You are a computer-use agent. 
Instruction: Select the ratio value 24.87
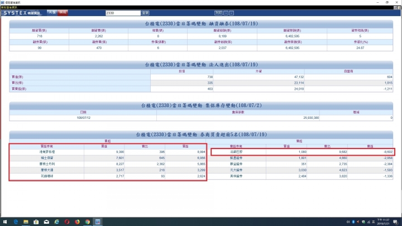(360, 48)
